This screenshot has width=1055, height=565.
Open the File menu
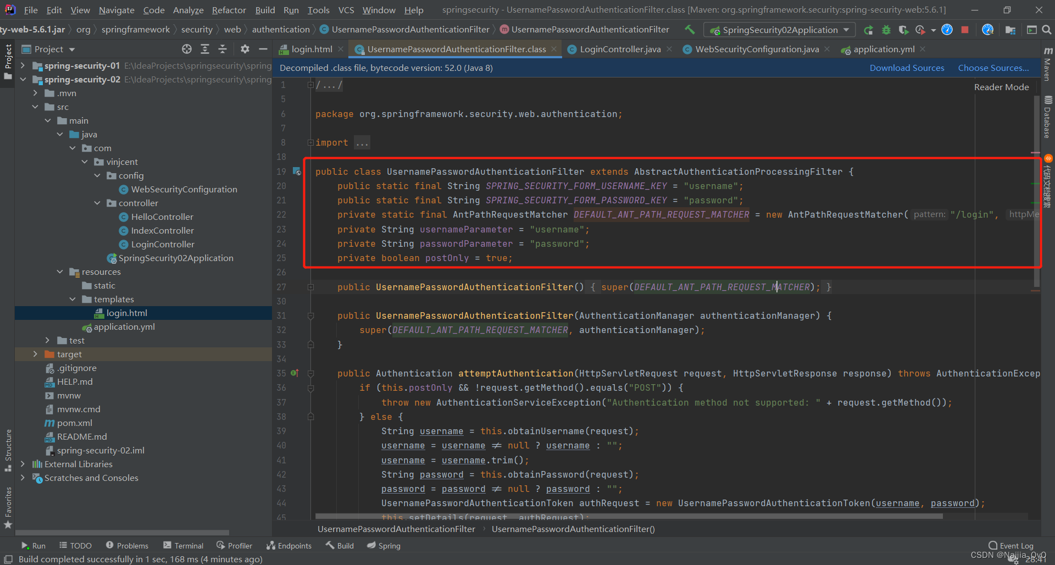31,10
